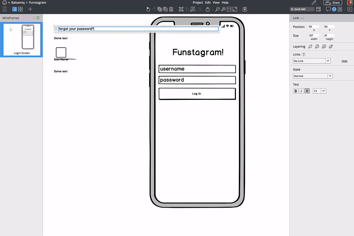Click the Paste clipboard icon

pos(171,9)
